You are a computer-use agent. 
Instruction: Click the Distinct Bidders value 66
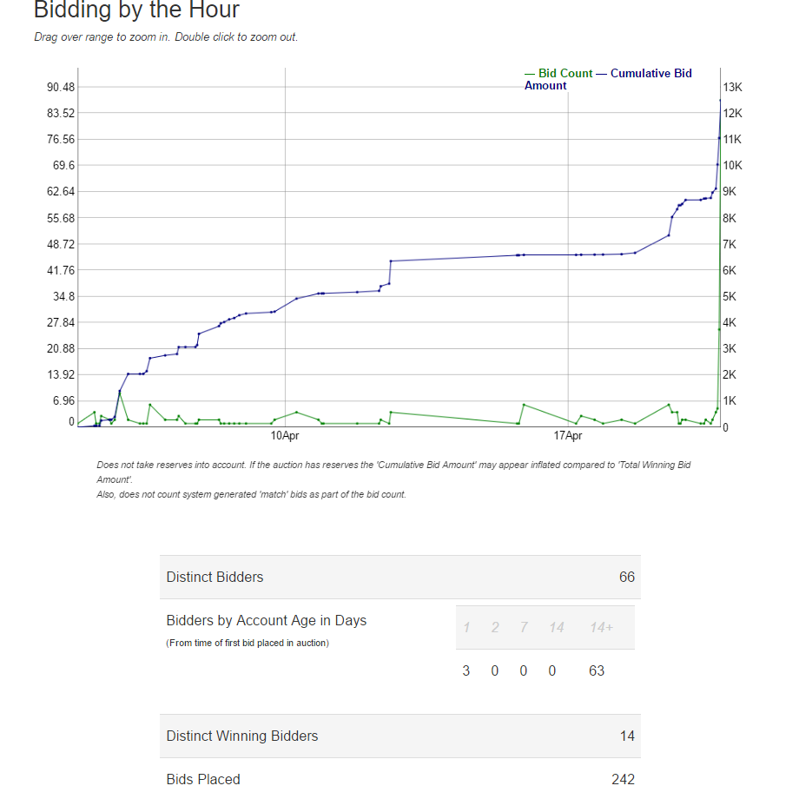pos(626,577)
